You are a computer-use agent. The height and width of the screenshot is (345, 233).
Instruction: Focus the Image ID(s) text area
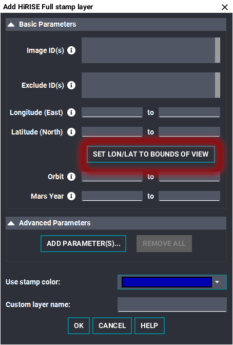click(x=148, y=50)
